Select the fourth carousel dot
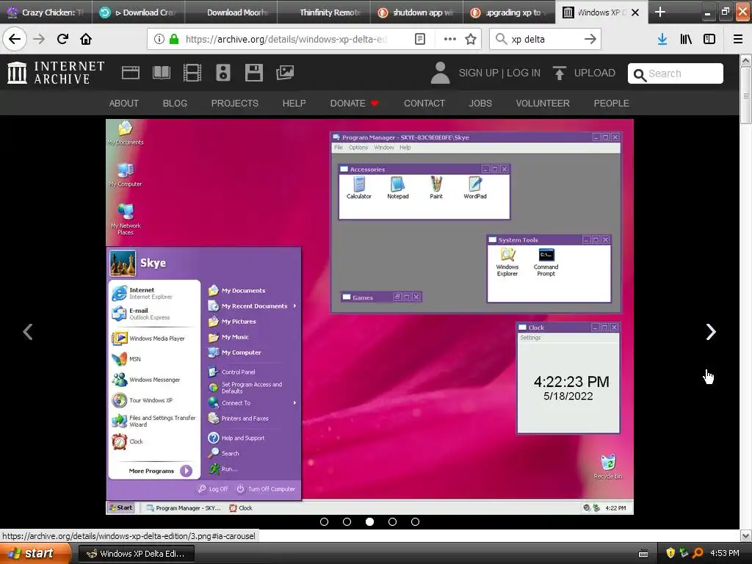Viewport: 752px width, 564px height. (x=392, y=522)
